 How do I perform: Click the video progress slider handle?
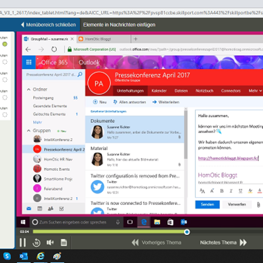point(187,232)
